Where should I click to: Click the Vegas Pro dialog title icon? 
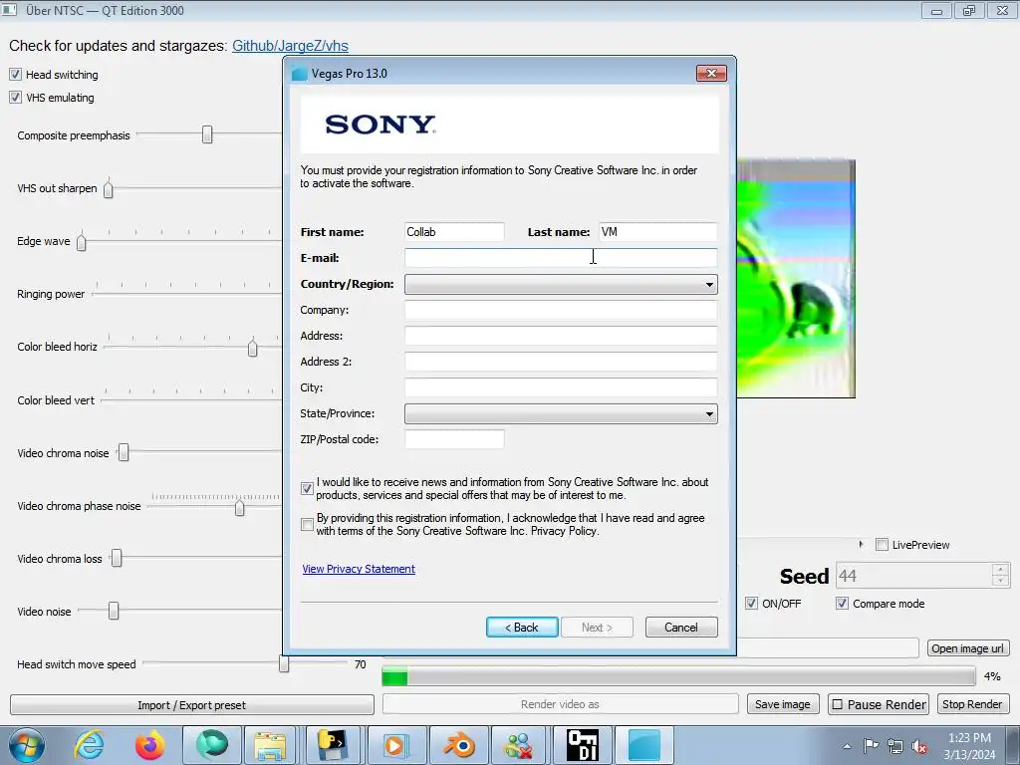[299, 74]
